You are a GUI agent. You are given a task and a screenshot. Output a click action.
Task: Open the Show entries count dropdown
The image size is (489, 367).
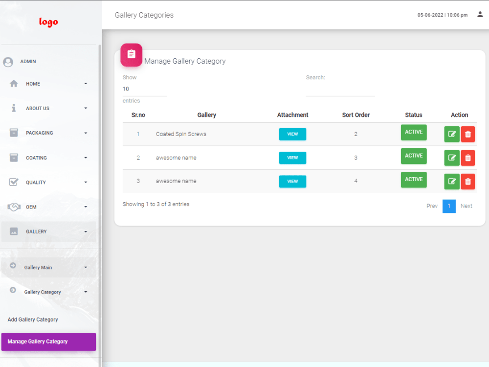[x=145, y=89]
